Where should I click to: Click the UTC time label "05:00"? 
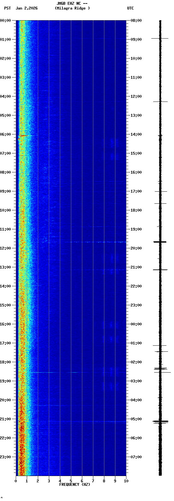click(136, 419)
